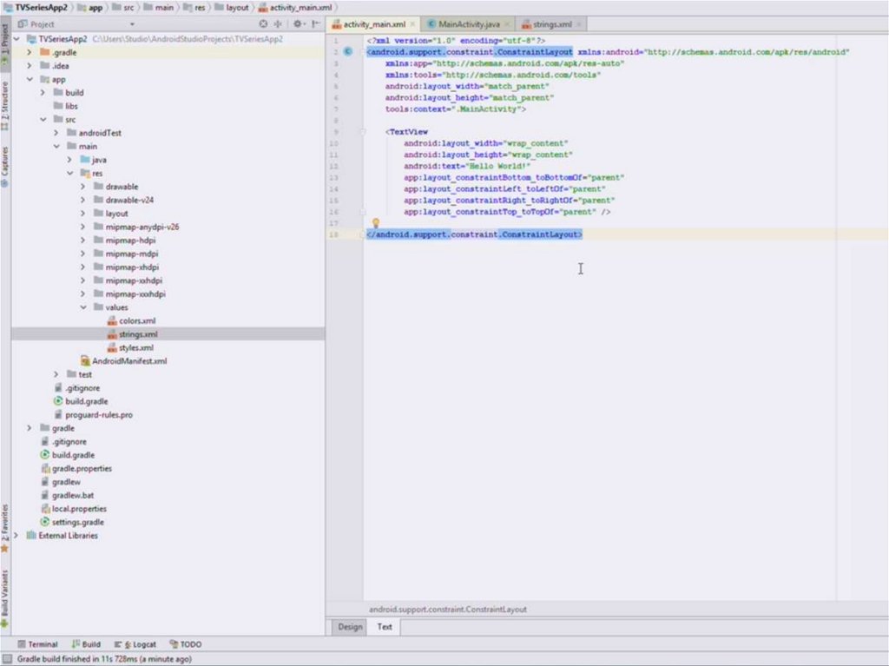This screenshot has height=666, width=889.
Task: Toggle the Build Variants side panel
Action: click(5, 595)
